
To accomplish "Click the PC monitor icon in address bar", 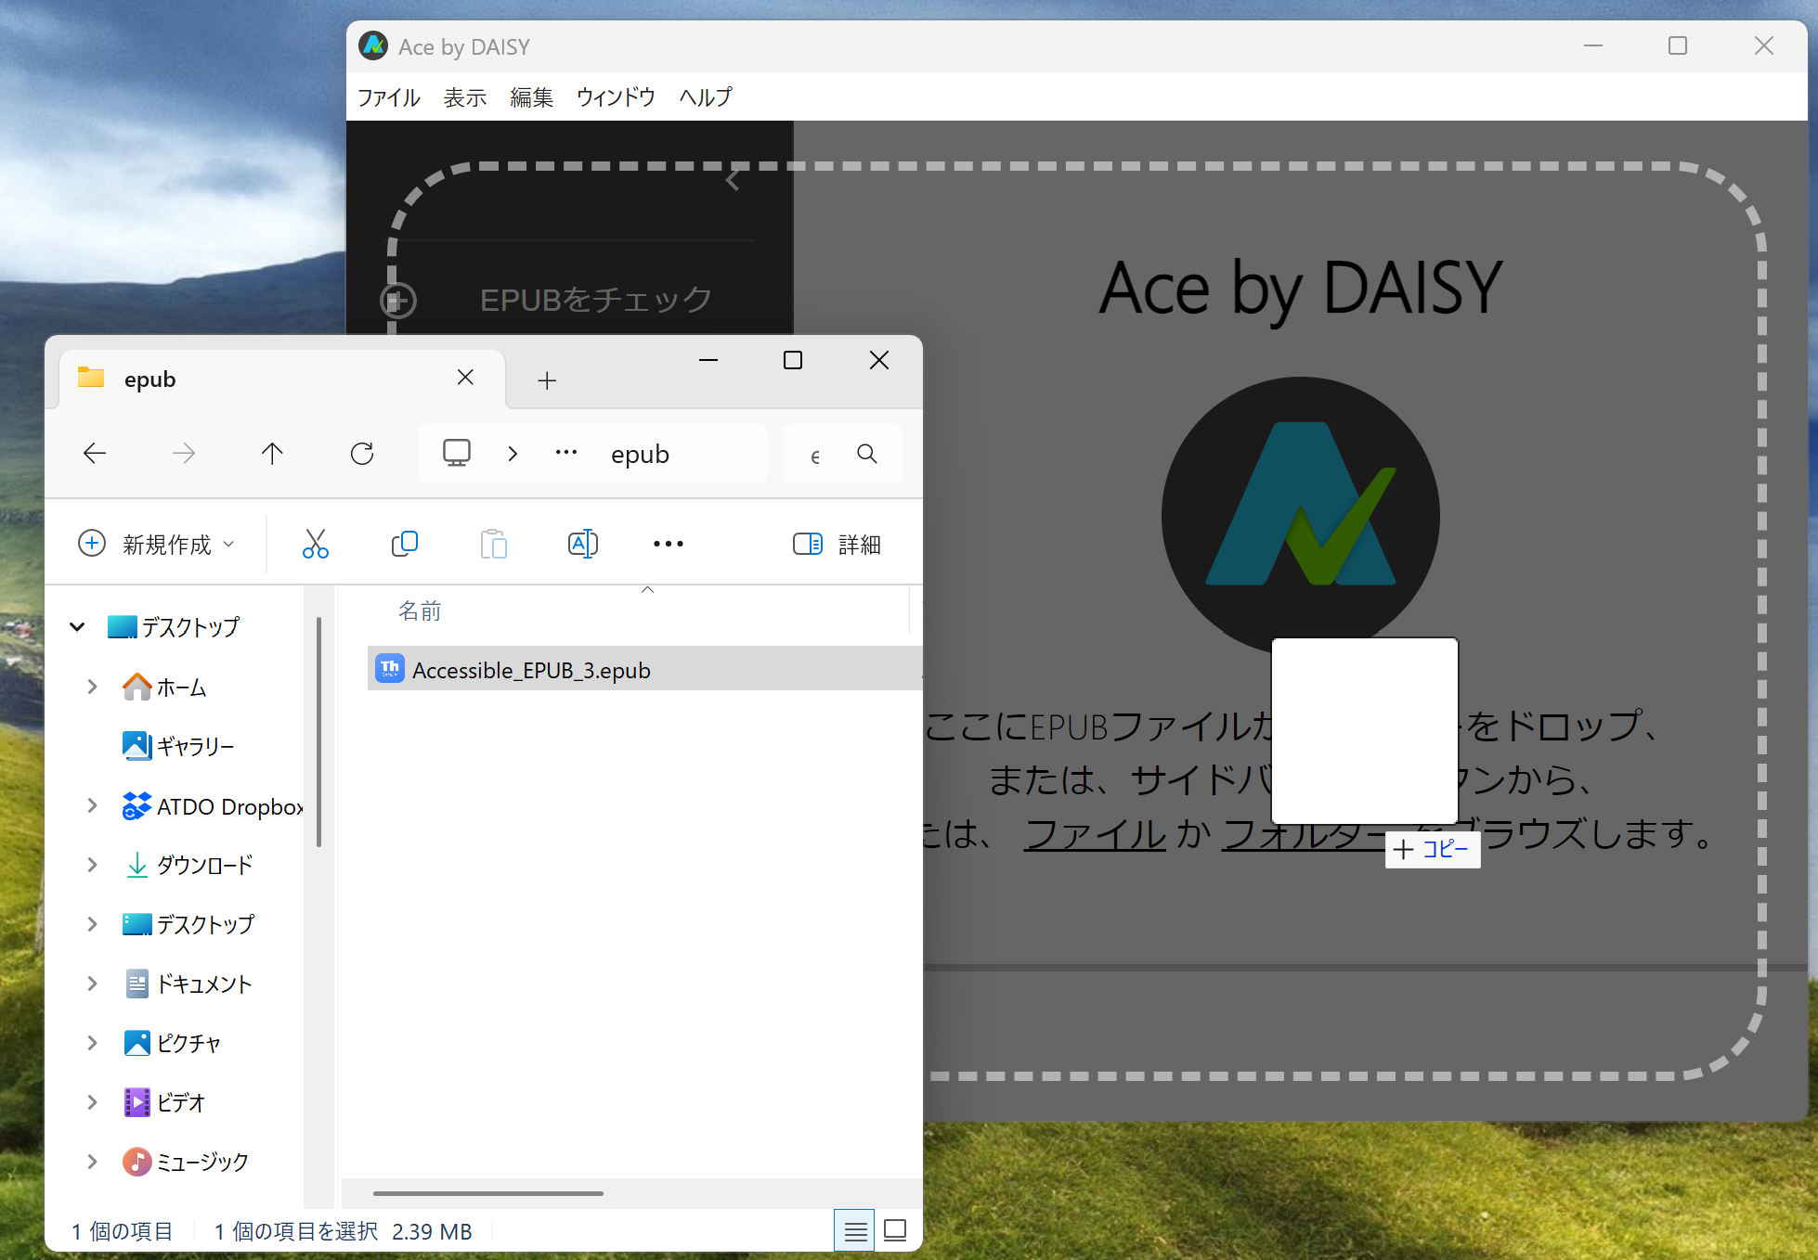I will pos(457,453).
